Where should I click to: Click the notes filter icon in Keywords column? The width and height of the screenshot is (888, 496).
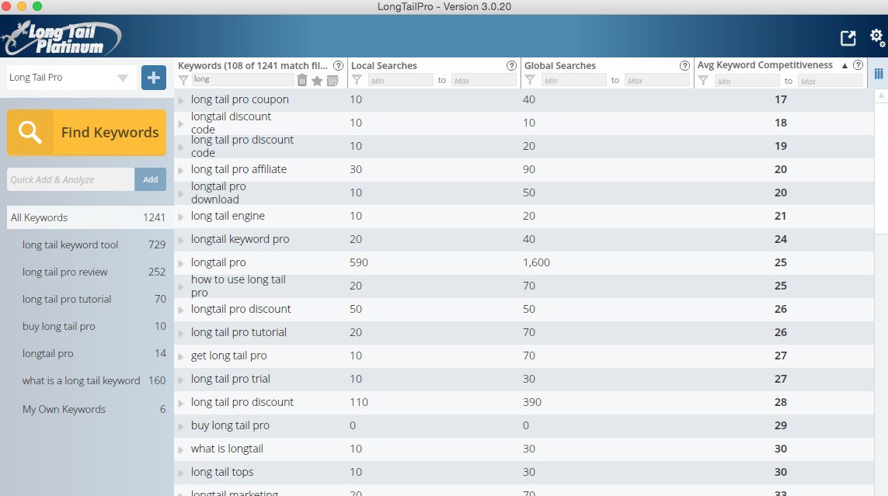333,81
